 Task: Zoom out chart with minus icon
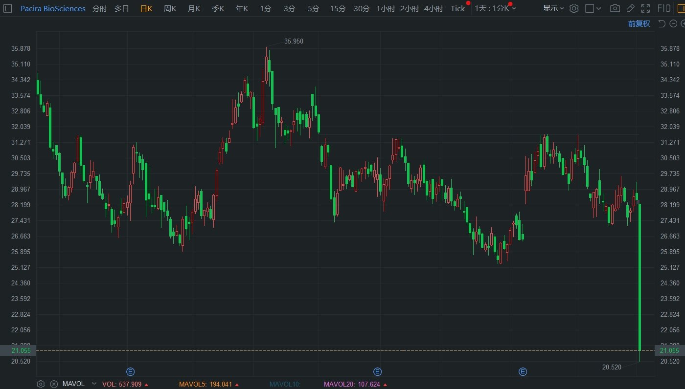[673, 23]
